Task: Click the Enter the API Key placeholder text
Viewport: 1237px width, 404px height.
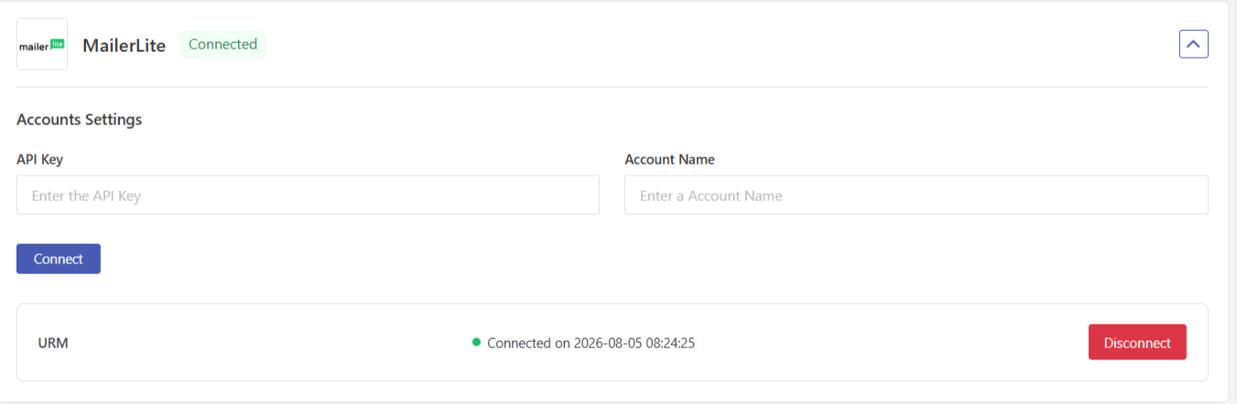Action: (86, 196)
